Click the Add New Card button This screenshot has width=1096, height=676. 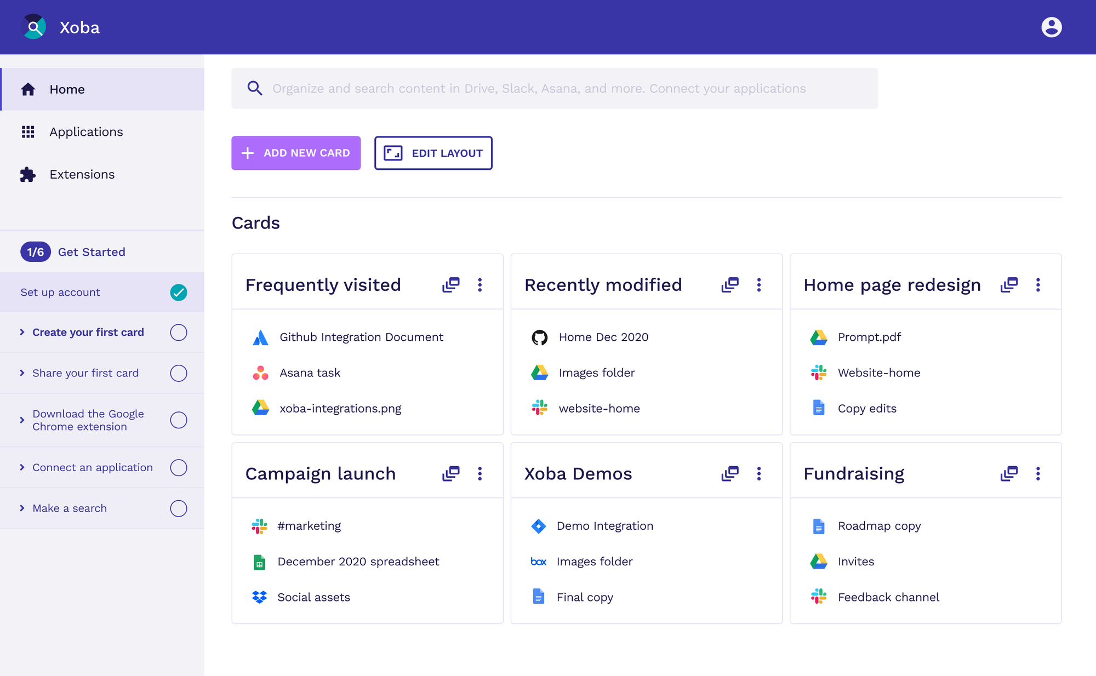296,153
